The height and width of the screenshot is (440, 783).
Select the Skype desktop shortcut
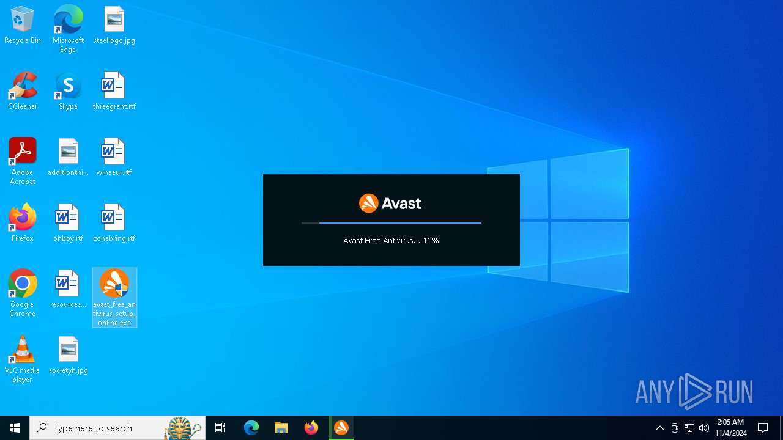(68, 92)
